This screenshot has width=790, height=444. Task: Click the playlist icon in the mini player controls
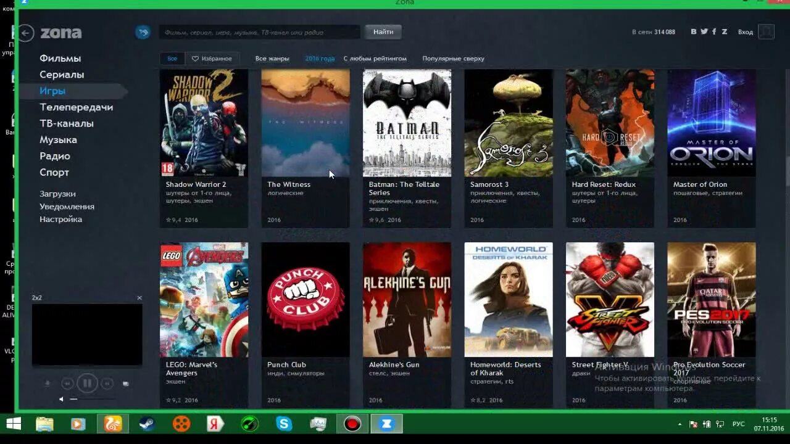[126, 384]
